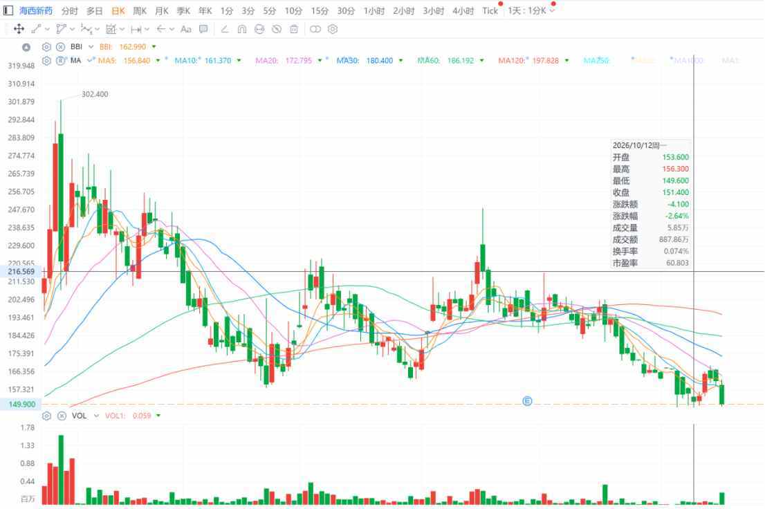
Task: Open BBI indicator settings gear
Action: 46,47
